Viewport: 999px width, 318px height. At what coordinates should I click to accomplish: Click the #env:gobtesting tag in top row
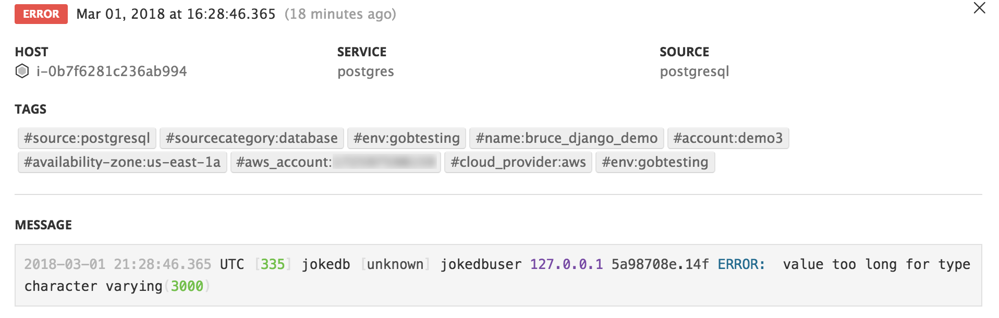point(406,138)
